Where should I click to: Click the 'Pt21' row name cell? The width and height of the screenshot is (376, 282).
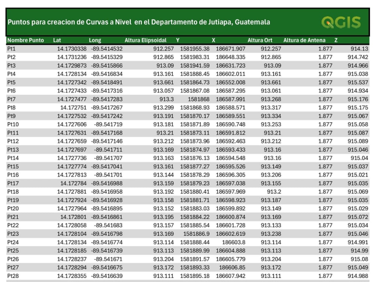[x=13, y=217]
